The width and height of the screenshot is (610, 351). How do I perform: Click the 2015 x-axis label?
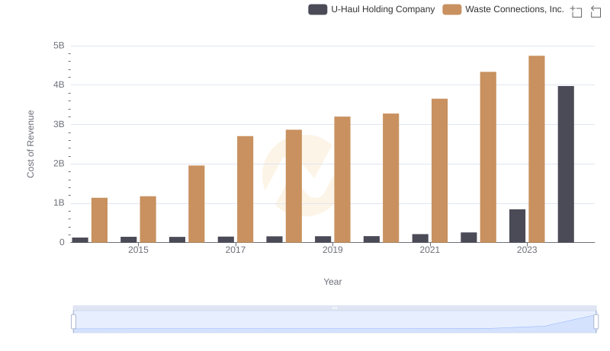[x=138, y=250]
